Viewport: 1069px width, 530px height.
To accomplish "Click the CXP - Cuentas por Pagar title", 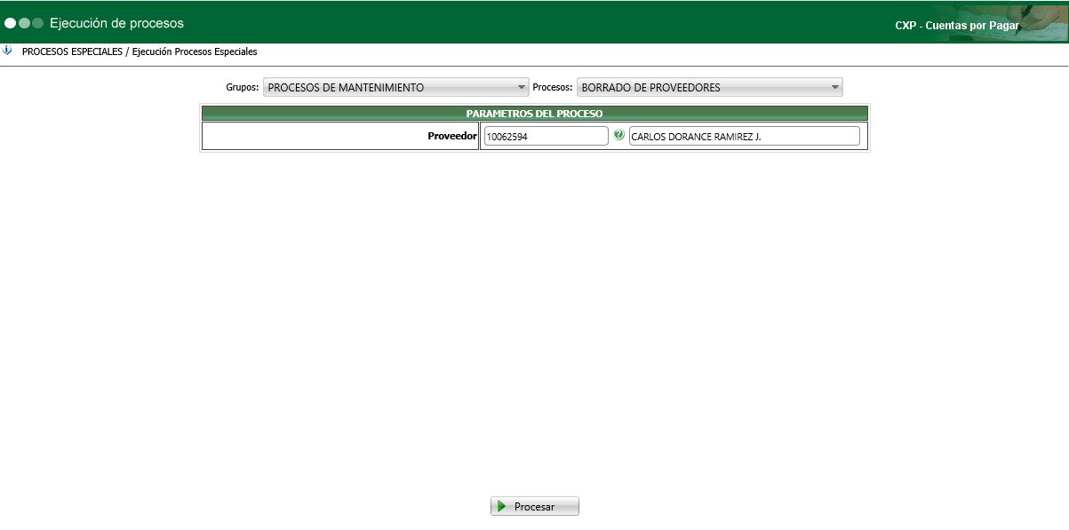I will pos(957,26).
